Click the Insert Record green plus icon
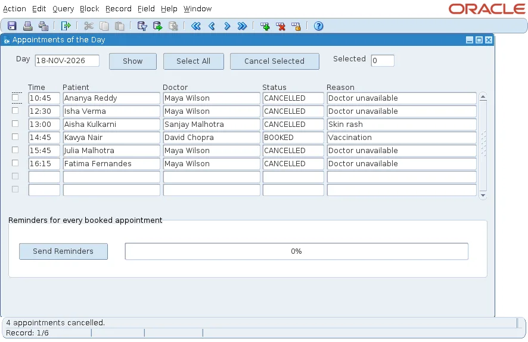 coord(265,26)
